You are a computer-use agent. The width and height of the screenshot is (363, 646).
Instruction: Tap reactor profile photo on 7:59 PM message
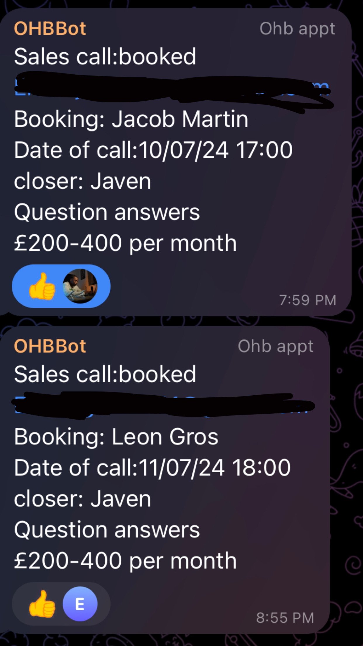[x=80, y=286]
